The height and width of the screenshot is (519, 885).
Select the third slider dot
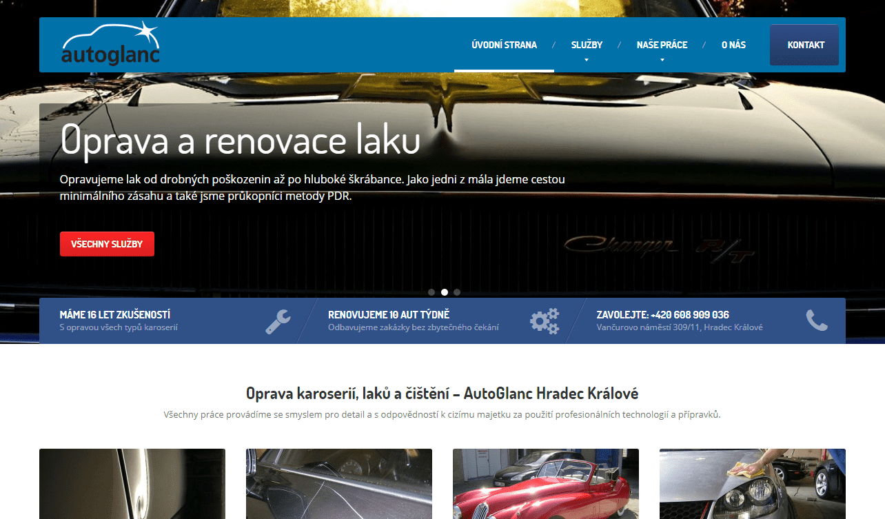point(457,292)
